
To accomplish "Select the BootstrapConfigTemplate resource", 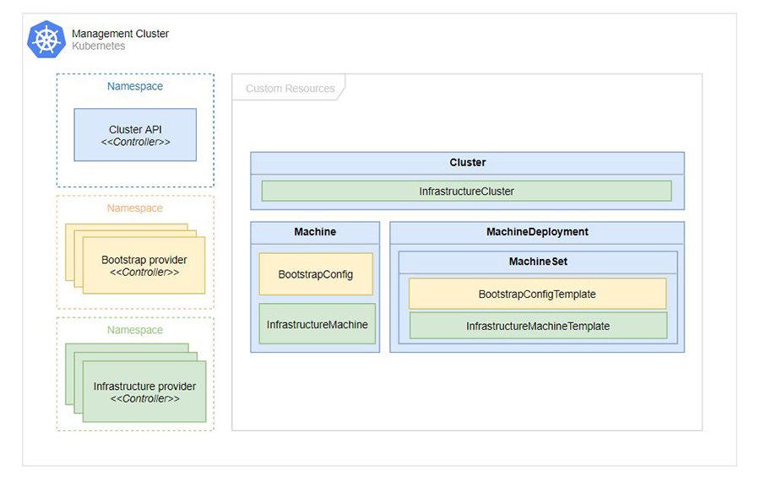I will (537, 292).
